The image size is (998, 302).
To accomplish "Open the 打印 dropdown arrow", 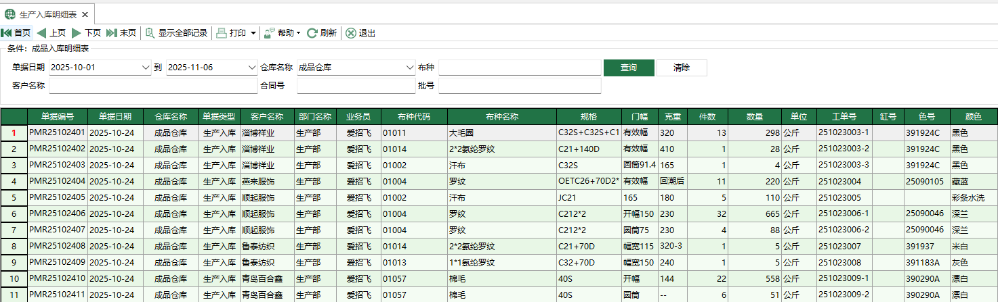I will click(253, 32).
